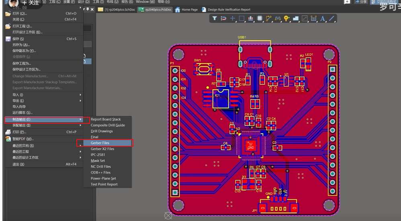Viewport: 401px width, 221px height.
Task: Select ODB++ Files in submenu
Action: coord(107,172)
